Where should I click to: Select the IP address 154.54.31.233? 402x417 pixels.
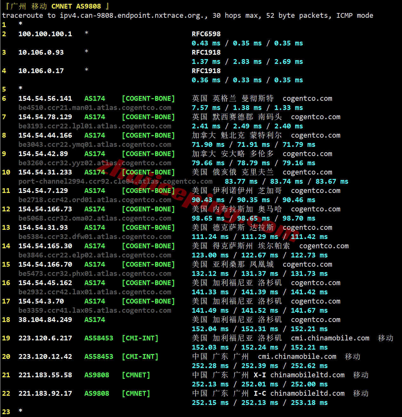45,172
